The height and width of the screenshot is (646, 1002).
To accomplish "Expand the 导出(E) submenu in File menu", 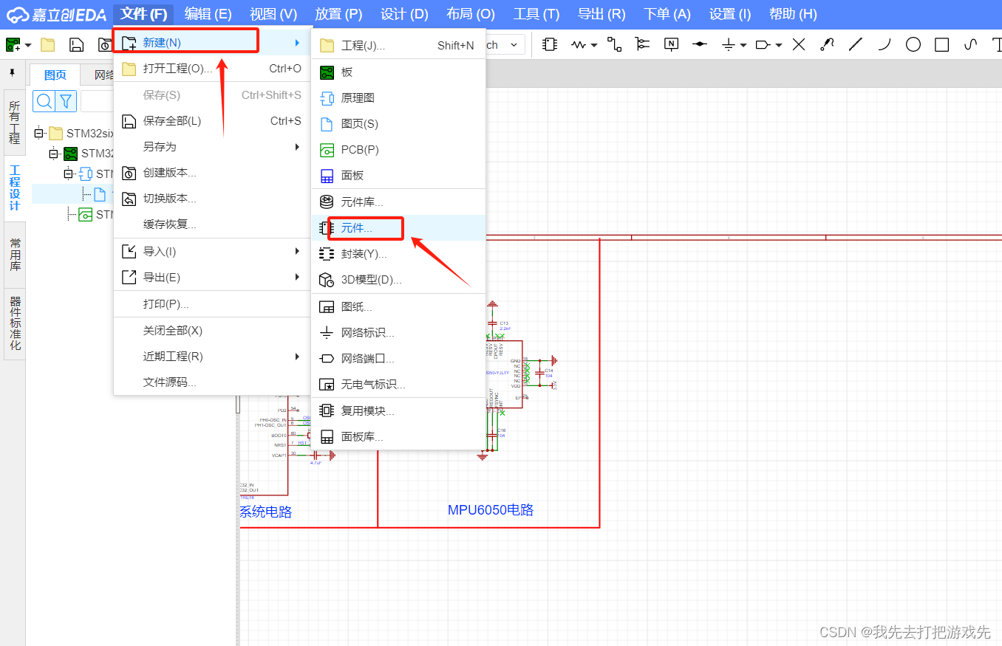I will (x=211, y=278).
